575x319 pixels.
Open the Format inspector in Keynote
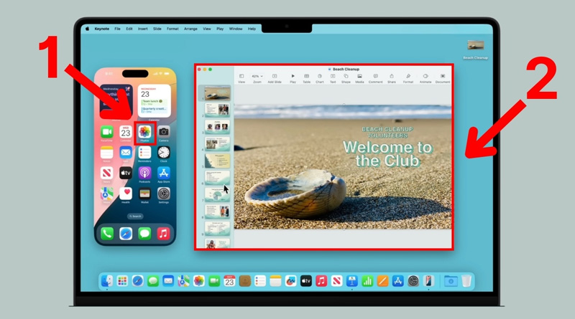[408, 78]
